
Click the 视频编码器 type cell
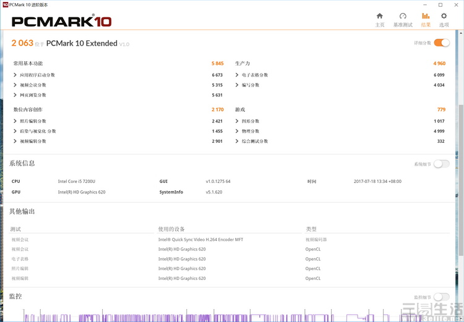coord(316,240)
